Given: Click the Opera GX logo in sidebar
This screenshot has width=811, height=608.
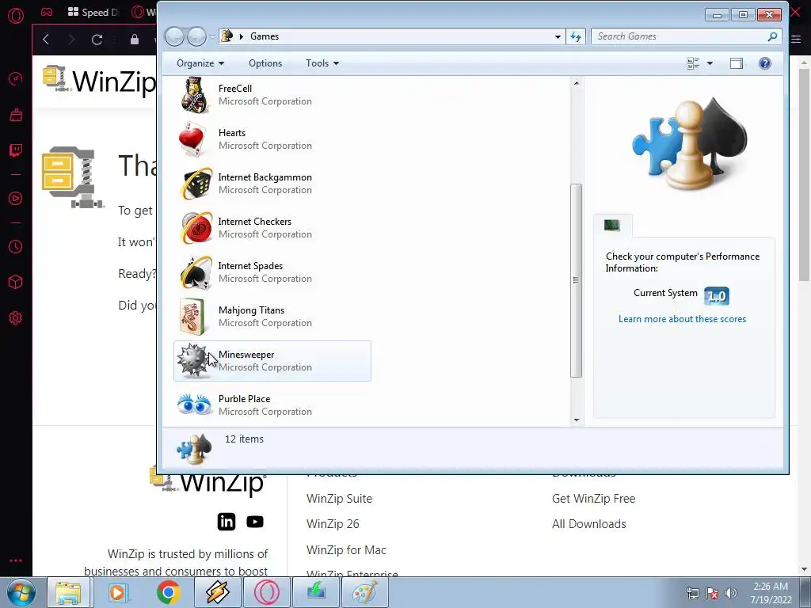Looking at the screenshot, I should point(16,16).
